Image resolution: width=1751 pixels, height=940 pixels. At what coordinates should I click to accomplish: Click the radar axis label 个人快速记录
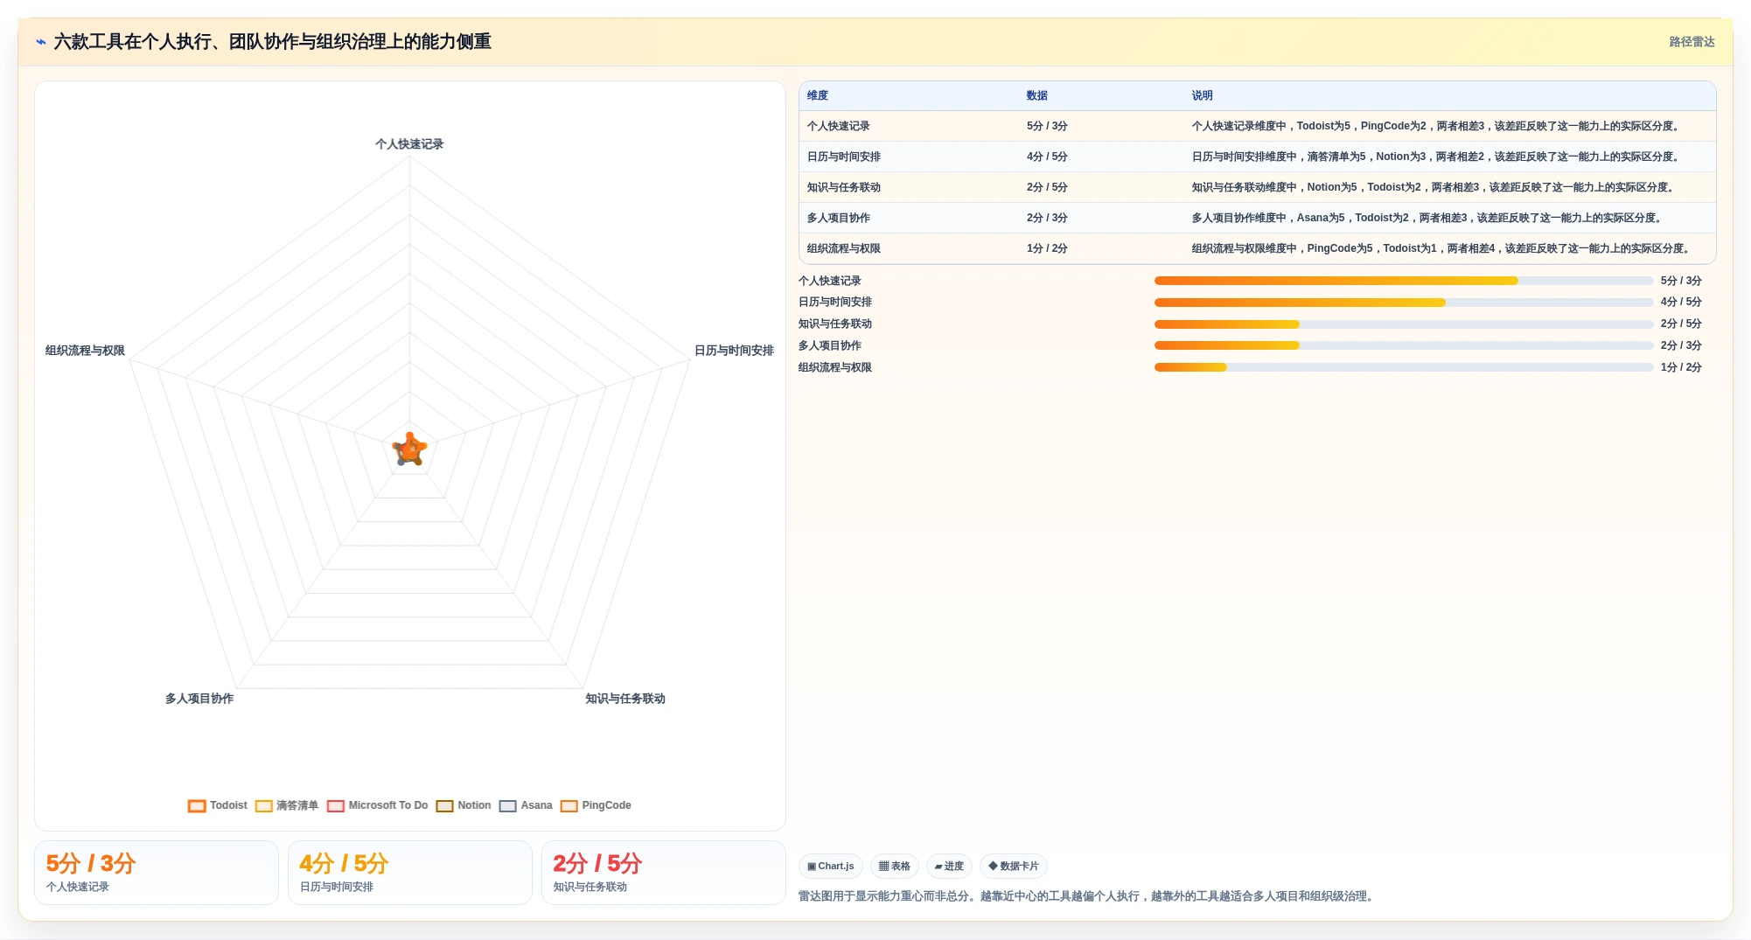click(409, 144)
